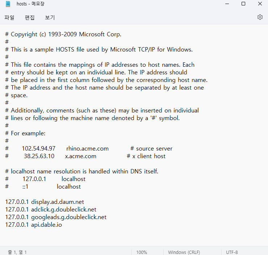Maximize the hosts Notepad window
Screen dimensions: 268x255
click(x=243, y=4)
